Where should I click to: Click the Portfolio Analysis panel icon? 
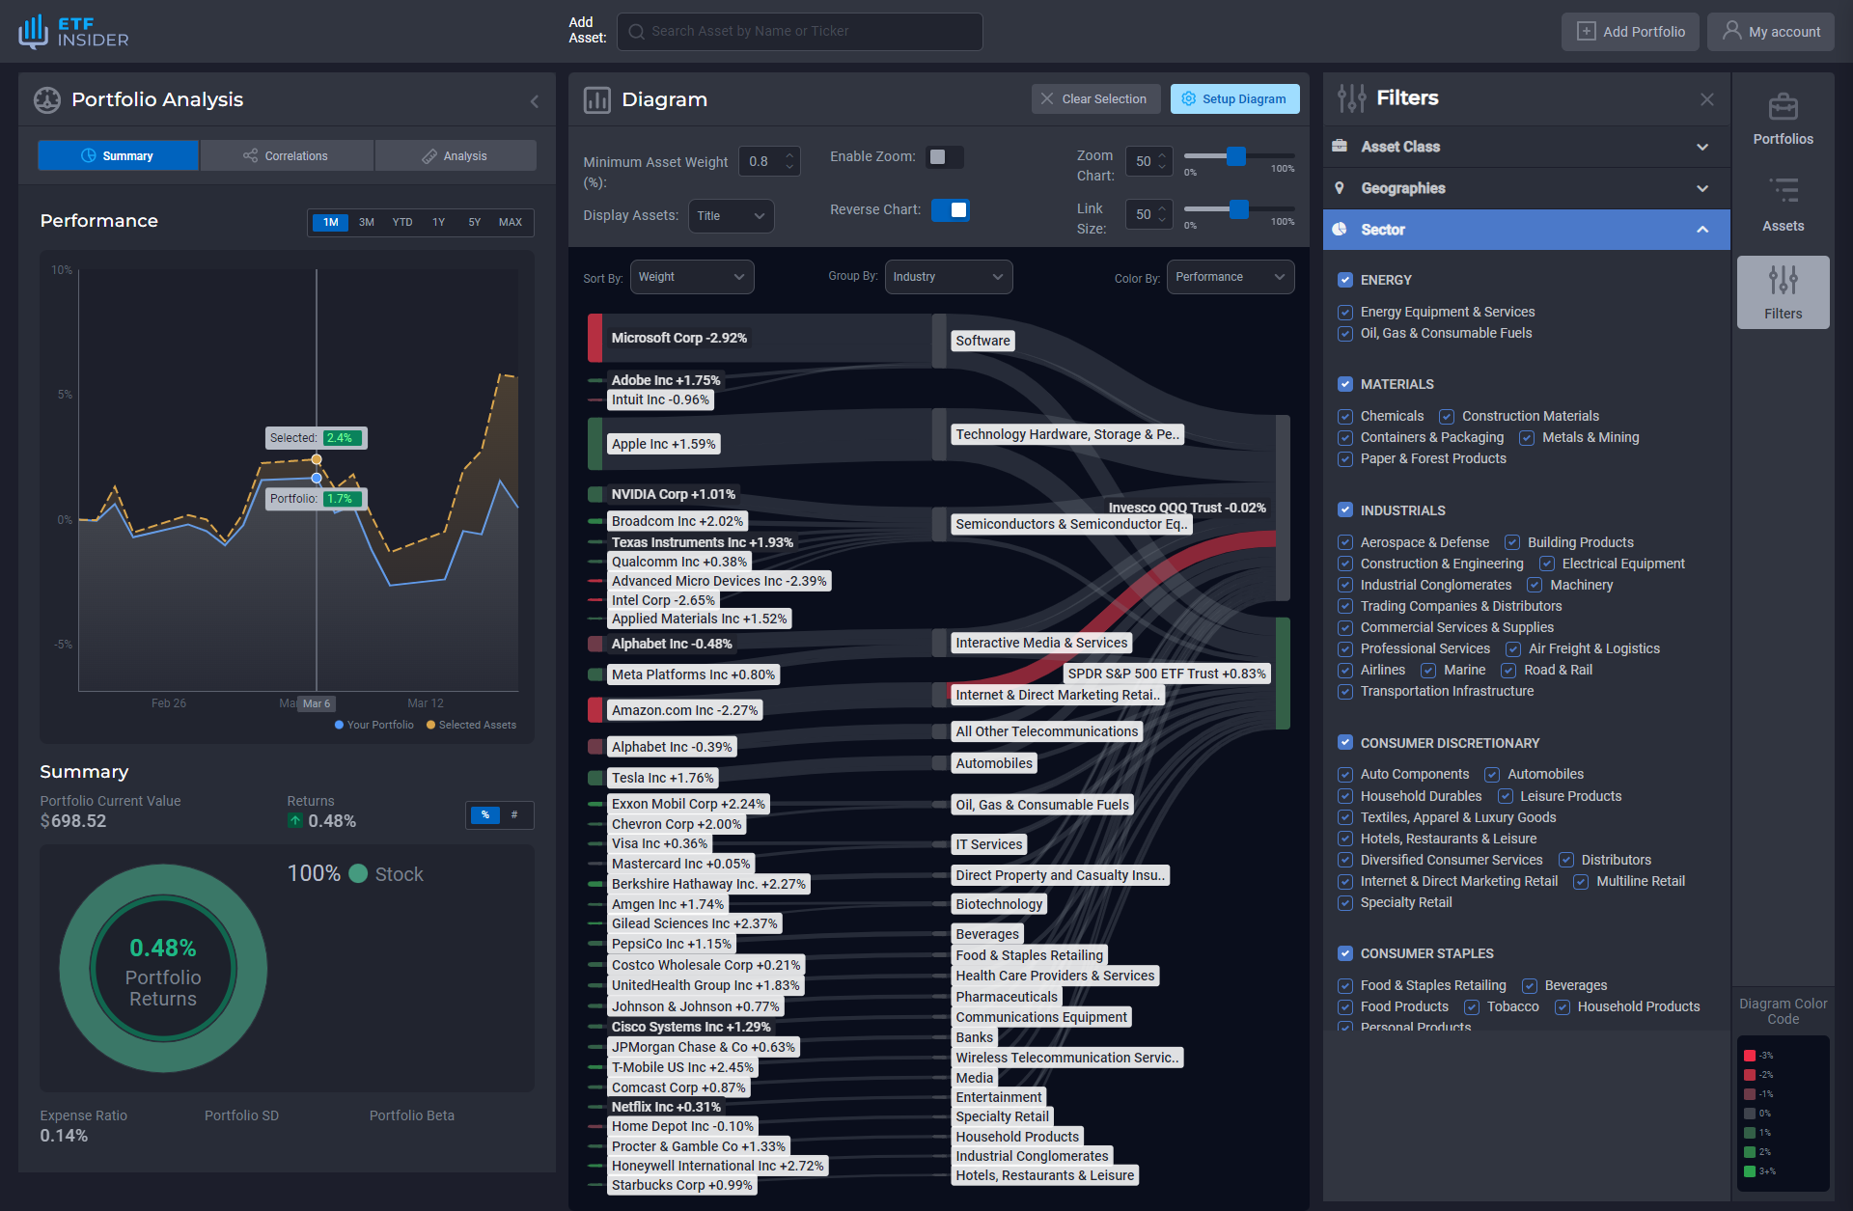(44, 98)
